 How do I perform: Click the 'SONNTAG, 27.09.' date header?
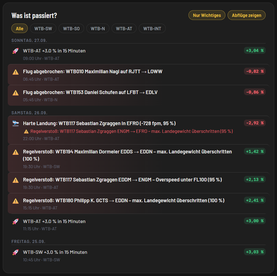29,40
